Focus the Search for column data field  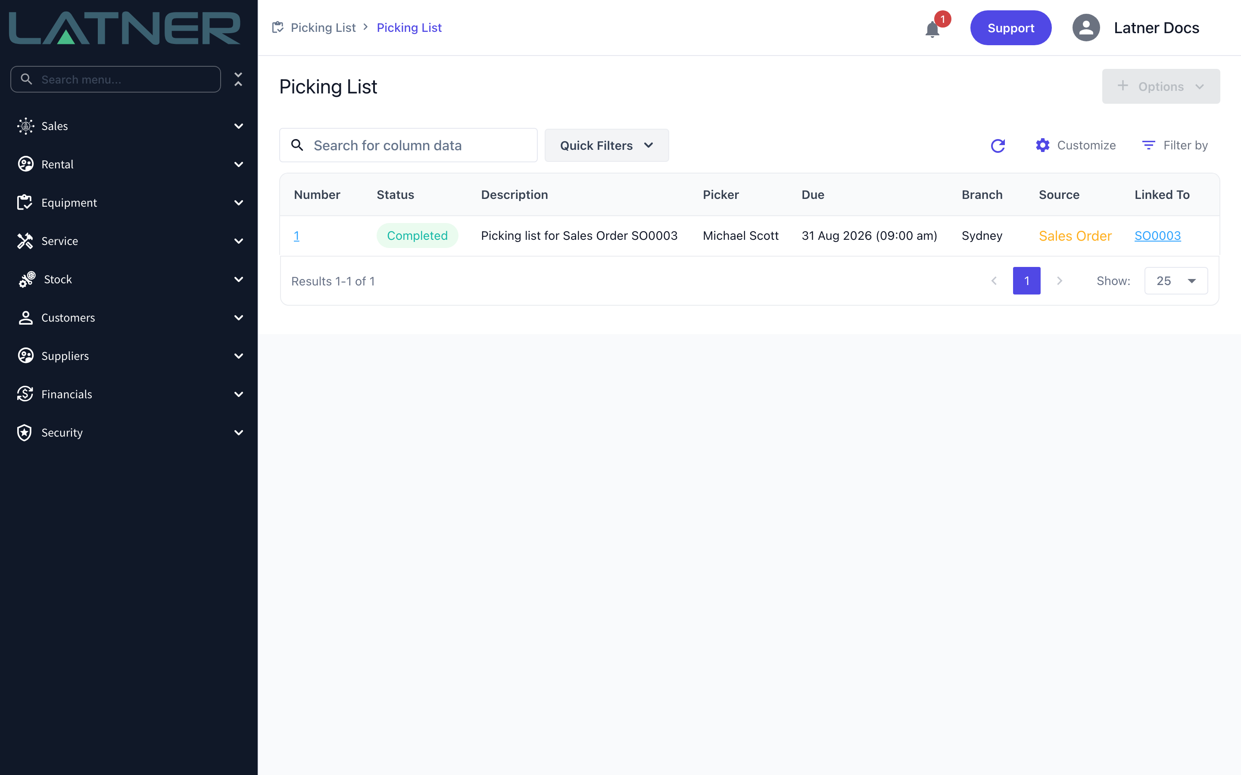408,146
